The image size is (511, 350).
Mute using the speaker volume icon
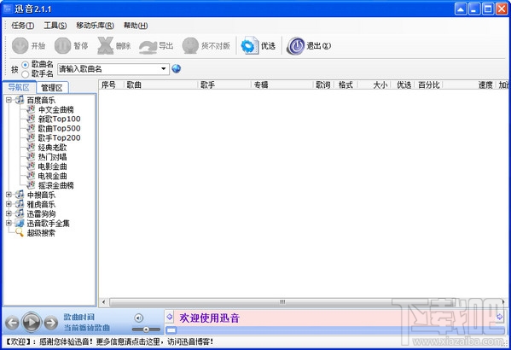pyautogui.click(x=138, y=318)
